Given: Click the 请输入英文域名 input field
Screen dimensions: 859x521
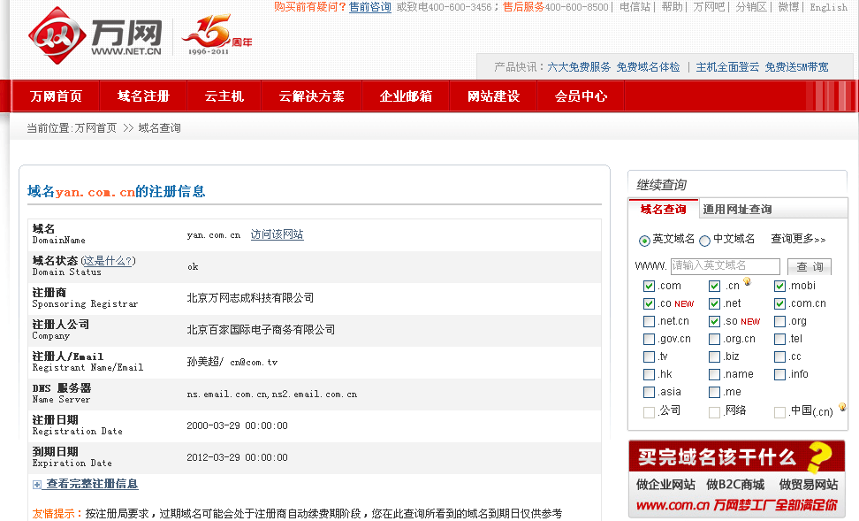Looking at the screenshot, I should [x=725, y=265].
